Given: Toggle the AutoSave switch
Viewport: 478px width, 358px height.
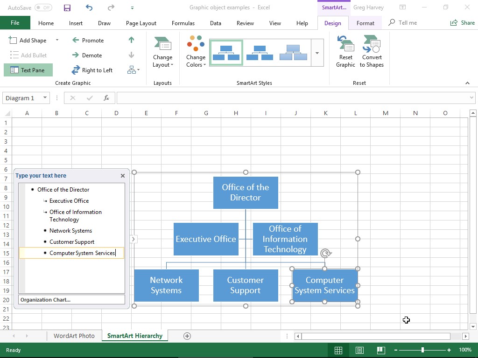Looking at the screenshot, I should pyautogui.click(x=43, y=8).
